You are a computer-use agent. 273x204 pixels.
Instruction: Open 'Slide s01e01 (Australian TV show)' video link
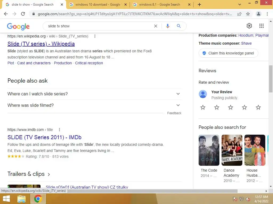coord(87,187)
